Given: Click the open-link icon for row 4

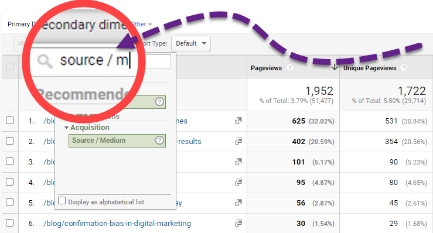Looking at the screenshot, I should [x=238, y=182].
